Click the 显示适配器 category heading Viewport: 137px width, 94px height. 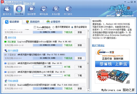click(13, 51)
